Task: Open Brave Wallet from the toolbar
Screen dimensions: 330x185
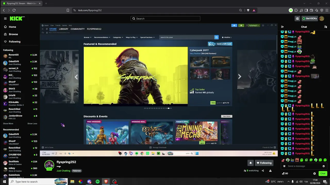Action: 311,10
